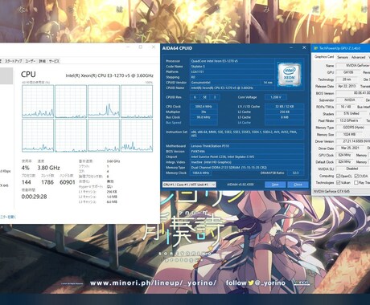Click the Technology field 28 nm in GPU-Z
Image resolution: width=370 pixels, height=305 pixels.
pyautogui.click(x=347, y=79)
